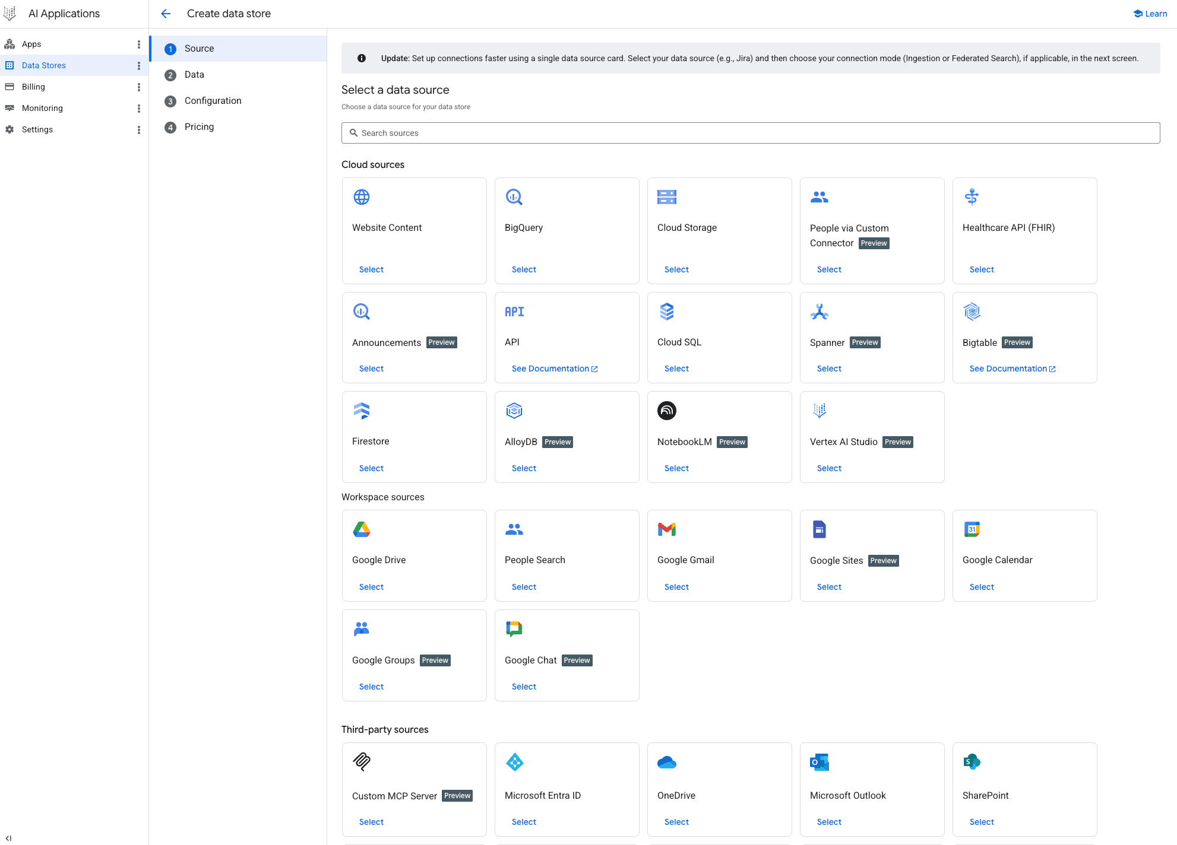Open the Learn link
1177x845 pixels.
click(1150, 14)
